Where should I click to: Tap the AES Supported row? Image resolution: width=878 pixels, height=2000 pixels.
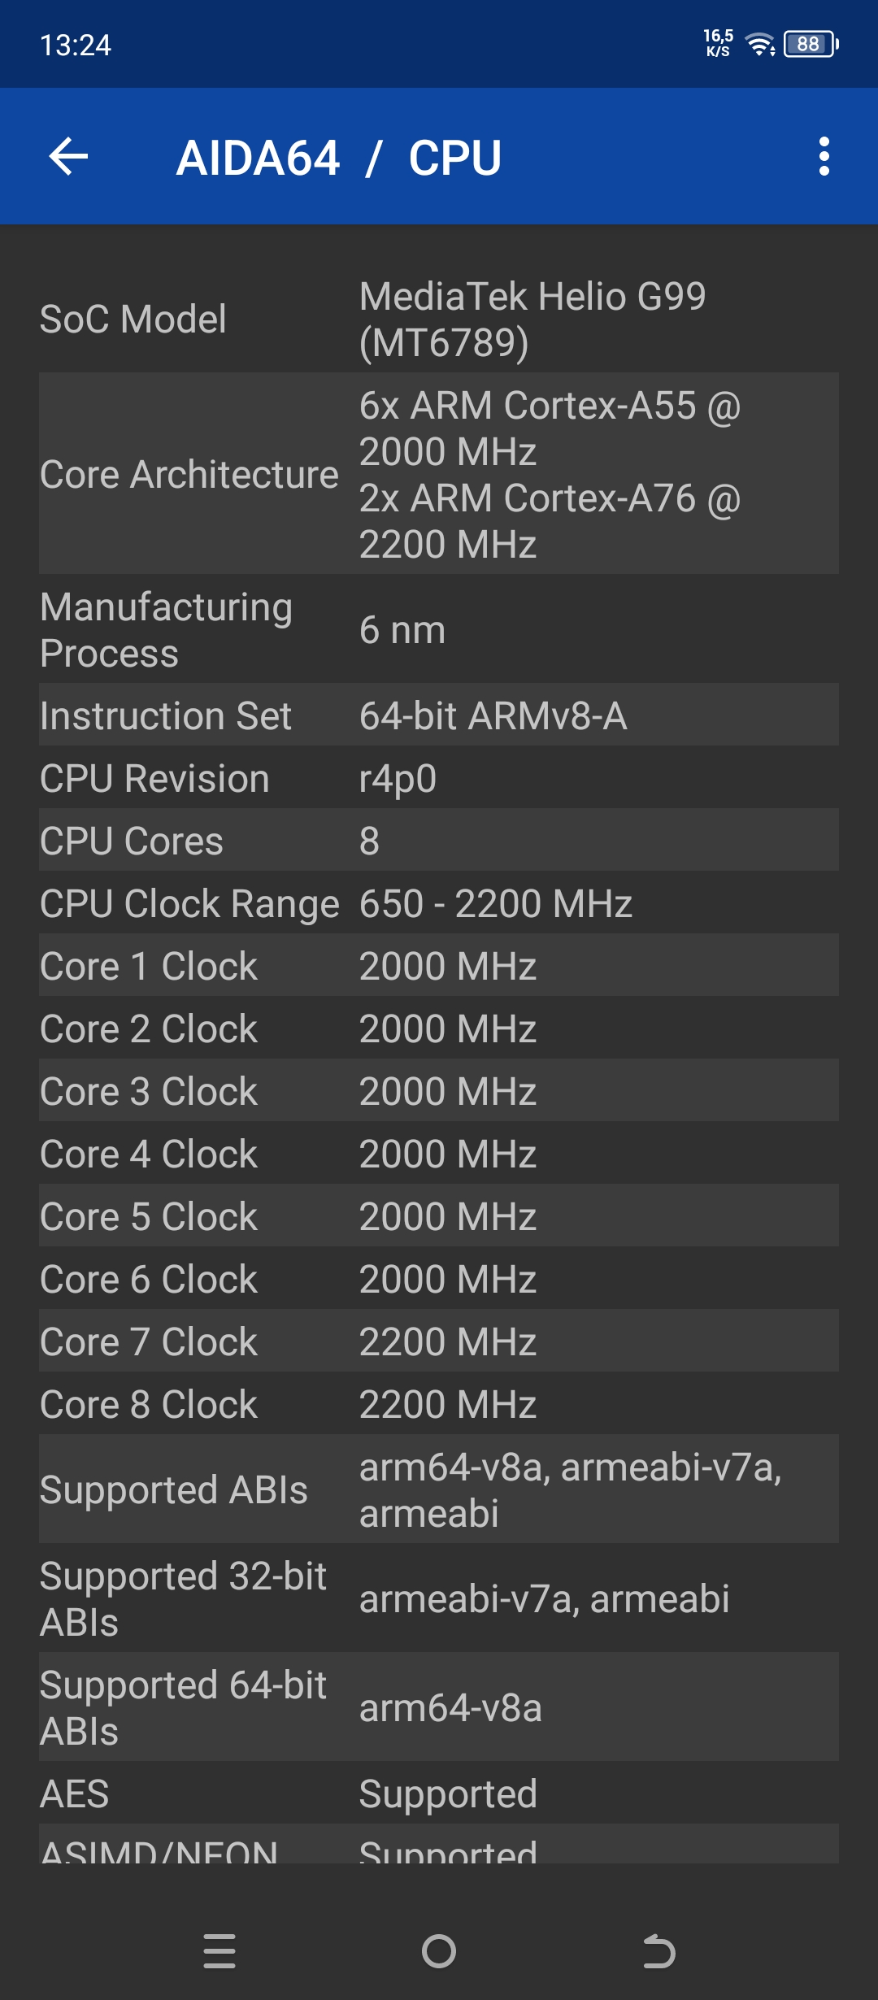pos(439,1793)
